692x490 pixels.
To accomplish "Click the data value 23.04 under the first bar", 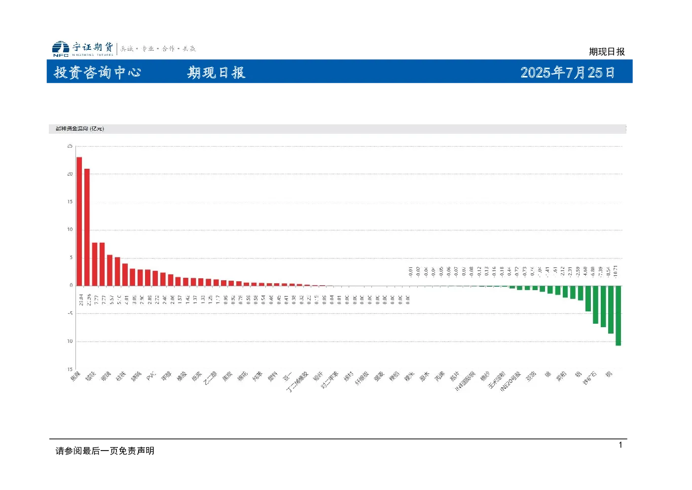I will 81,300.
